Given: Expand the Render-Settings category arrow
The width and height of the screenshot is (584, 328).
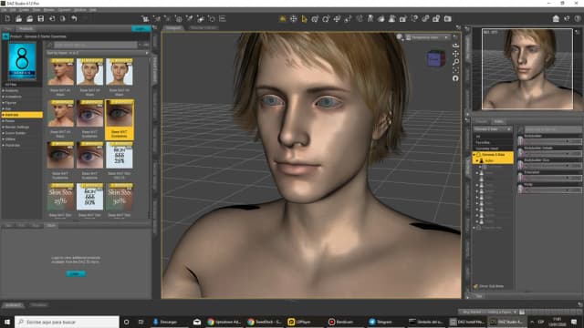Looking at the screenshot, I should point(4,127).
